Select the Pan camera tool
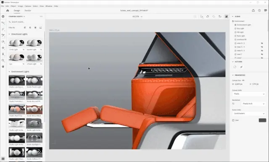The image size is (269, 162). tap(3, 48)
